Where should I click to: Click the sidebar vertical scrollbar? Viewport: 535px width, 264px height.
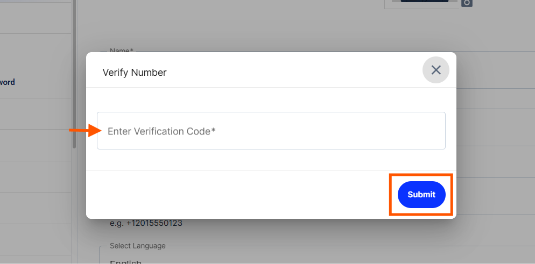pyautogui.click(x=74, y=74)
